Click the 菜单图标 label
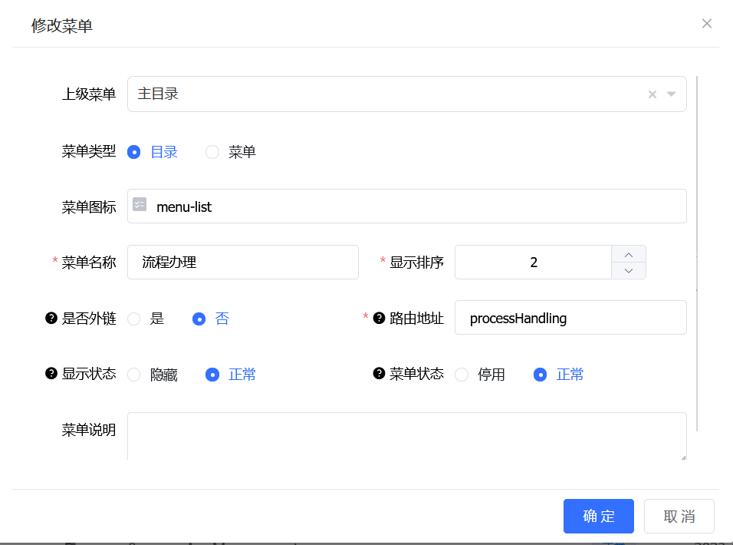 tap(89, 206)
